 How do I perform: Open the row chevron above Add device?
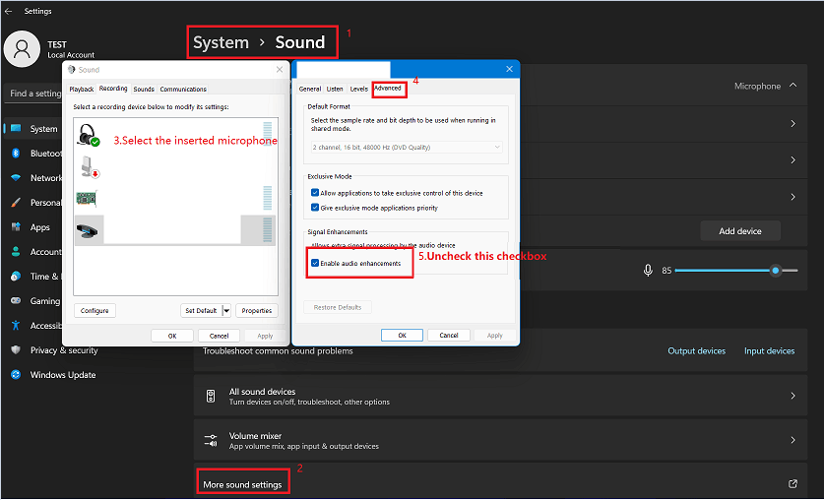[793, 197]
